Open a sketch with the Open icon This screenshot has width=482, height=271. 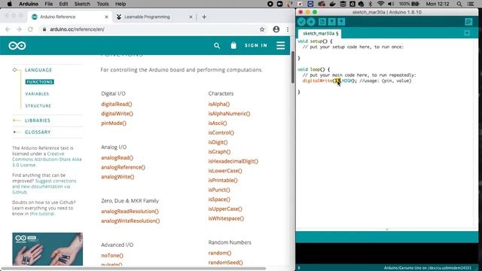point(331,22)
